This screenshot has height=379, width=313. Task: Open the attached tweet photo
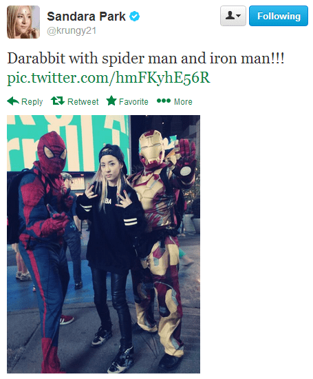click(x=103, y=244)
